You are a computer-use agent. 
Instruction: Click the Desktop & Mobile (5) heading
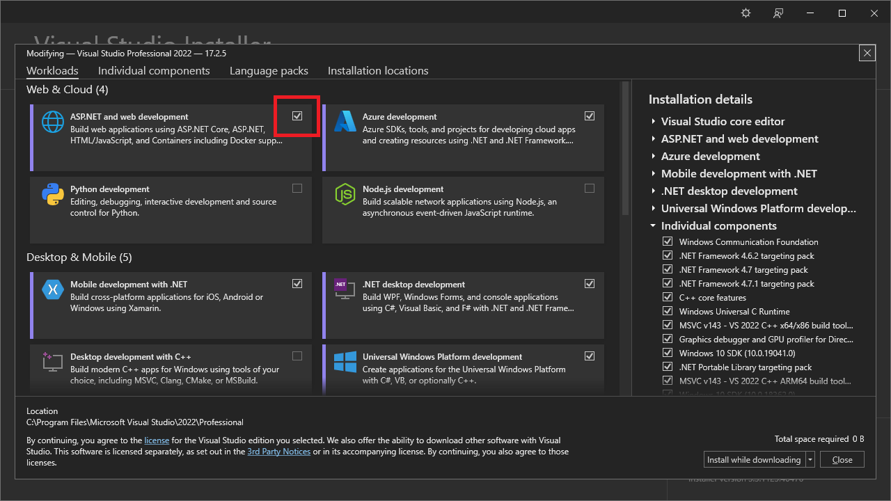pos(79,257)
